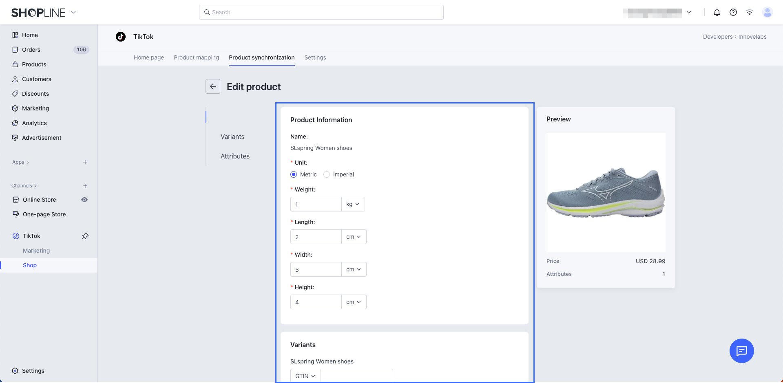
Task: Click the back arrow beside Edit product
Action: (213, 86)
